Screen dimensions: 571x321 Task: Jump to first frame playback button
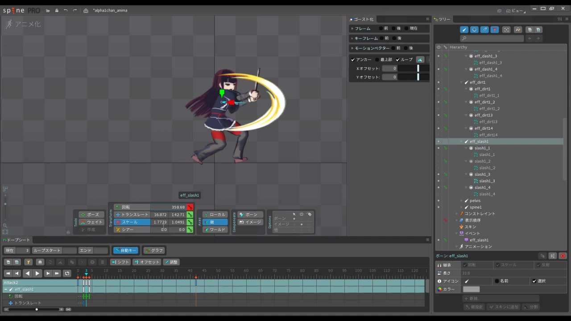coord(8,273)
